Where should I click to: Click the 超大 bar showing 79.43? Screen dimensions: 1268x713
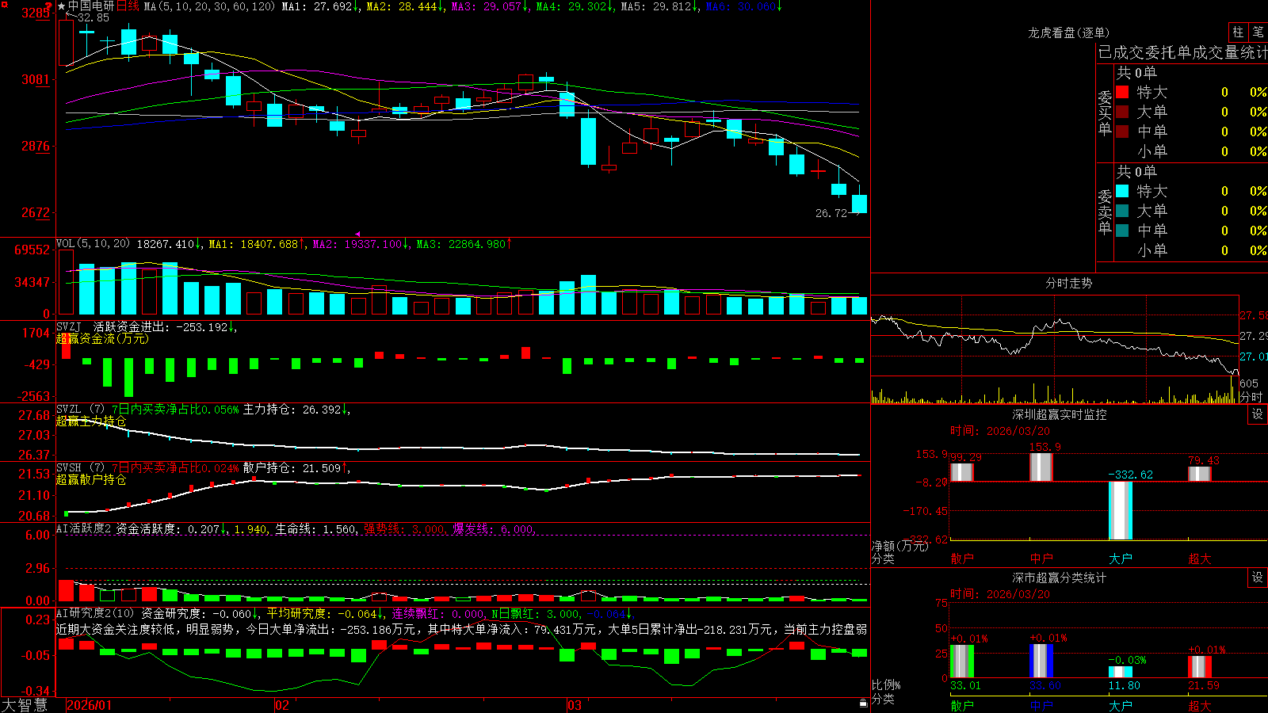1199,474
